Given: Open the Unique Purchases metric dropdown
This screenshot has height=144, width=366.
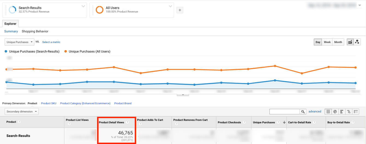Looking at the screenshot, I should coord(19,42).
